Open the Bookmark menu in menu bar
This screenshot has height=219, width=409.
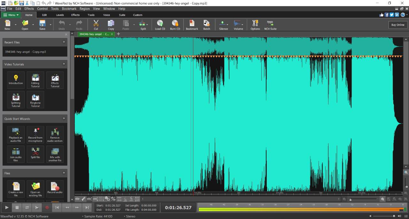(69, 9)
